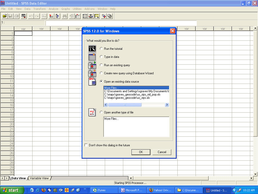Select Open an existing data source option
This screenshot has height=194, width=258.
tap(119, 82)
